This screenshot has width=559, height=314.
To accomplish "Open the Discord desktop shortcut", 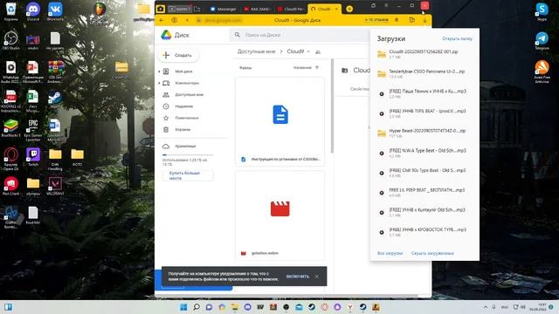I will tap(33, 11).
